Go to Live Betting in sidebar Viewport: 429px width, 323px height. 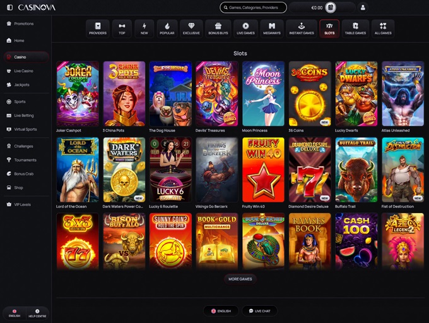click(24, 116)
